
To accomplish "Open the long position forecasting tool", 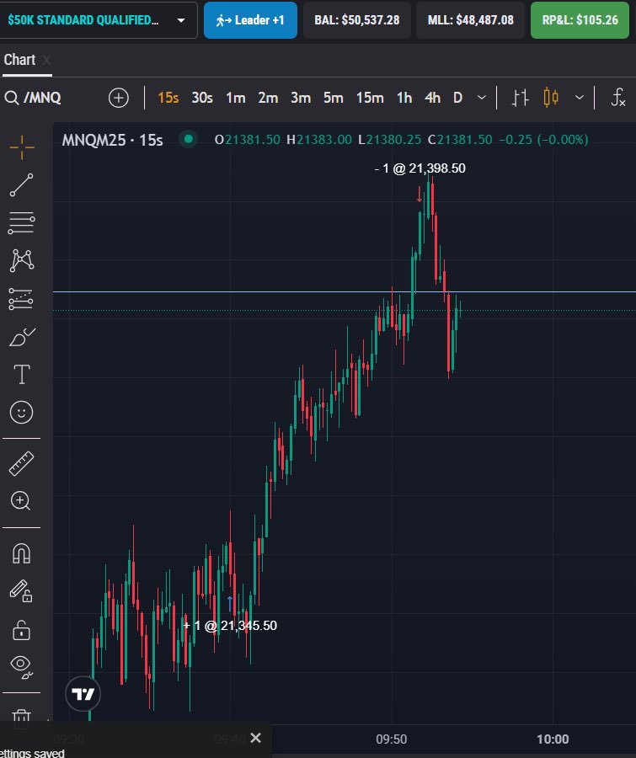I will point(21,299).
